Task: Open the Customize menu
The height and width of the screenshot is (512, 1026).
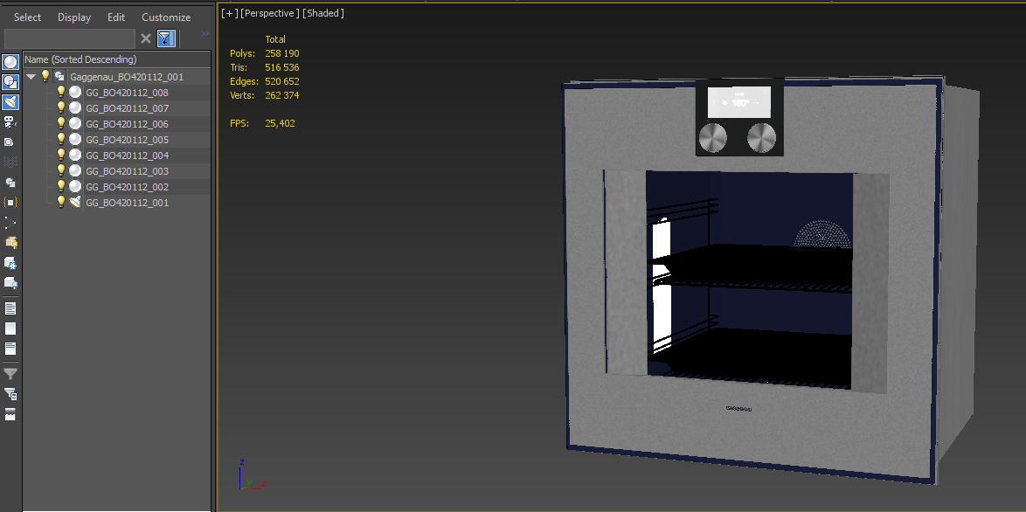Action: (166, 17)
